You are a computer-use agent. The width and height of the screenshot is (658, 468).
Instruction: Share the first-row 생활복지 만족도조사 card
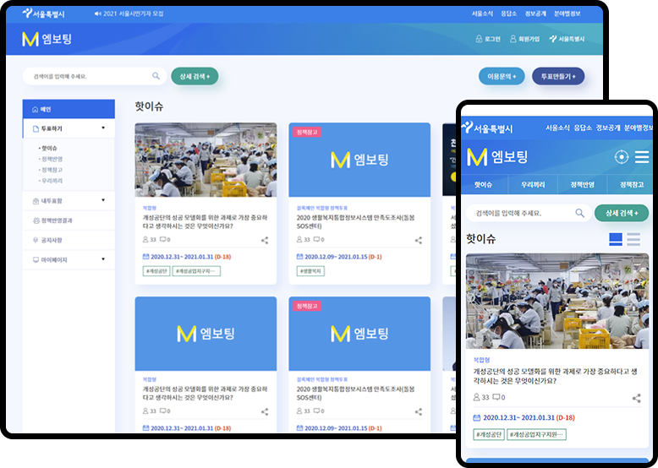419,240
